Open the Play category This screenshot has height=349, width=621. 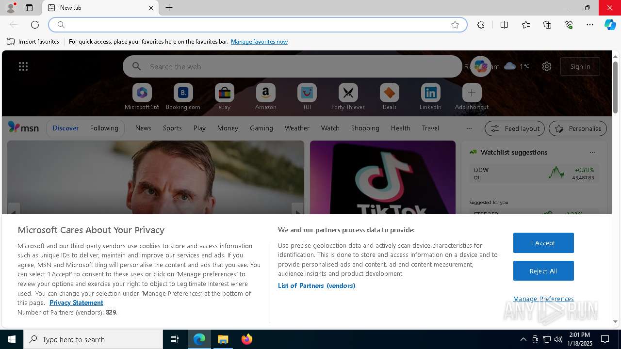point(199,128)
